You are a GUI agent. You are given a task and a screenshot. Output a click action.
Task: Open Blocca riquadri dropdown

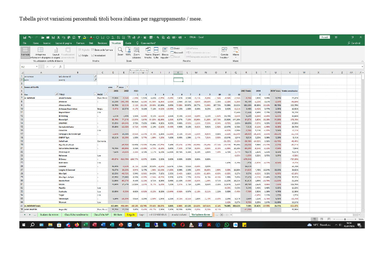point(165,53)
